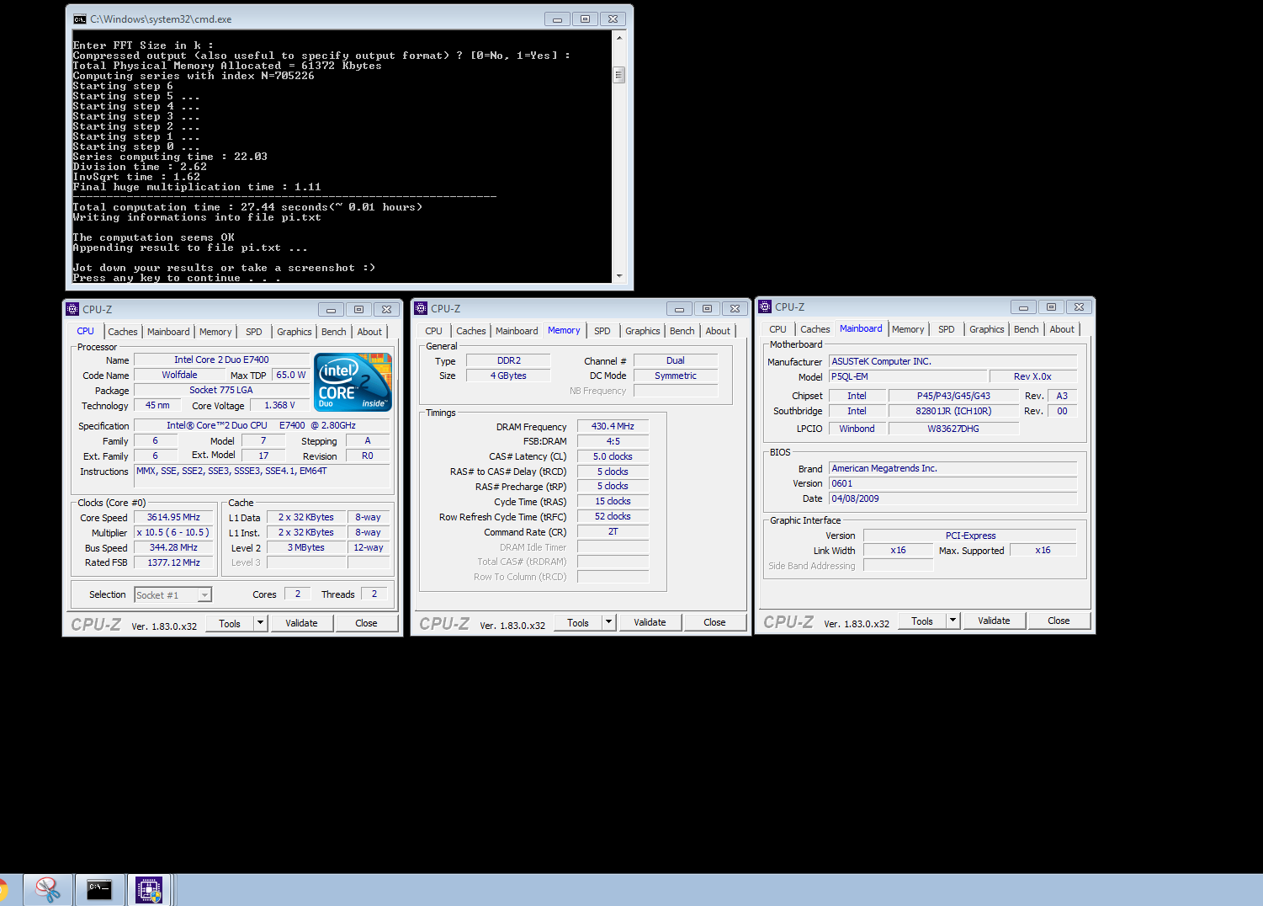1263x906 pixels.
Task: Click the cmd vertical scrollbar thumb
Action: [619, 75]
